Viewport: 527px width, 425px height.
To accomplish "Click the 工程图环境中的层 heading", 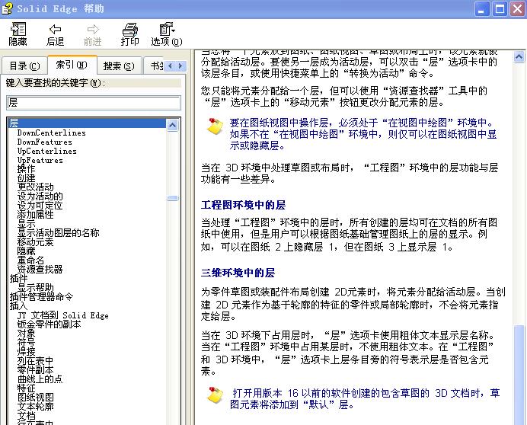I will 244,205.
